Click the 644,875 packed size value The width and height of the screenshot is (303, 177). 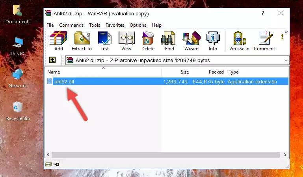[x=208, y=82]
